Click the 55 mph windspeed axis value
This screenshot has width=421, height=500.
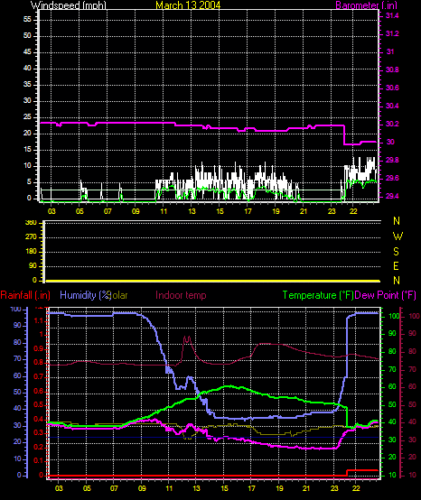[x=27, y=20]
